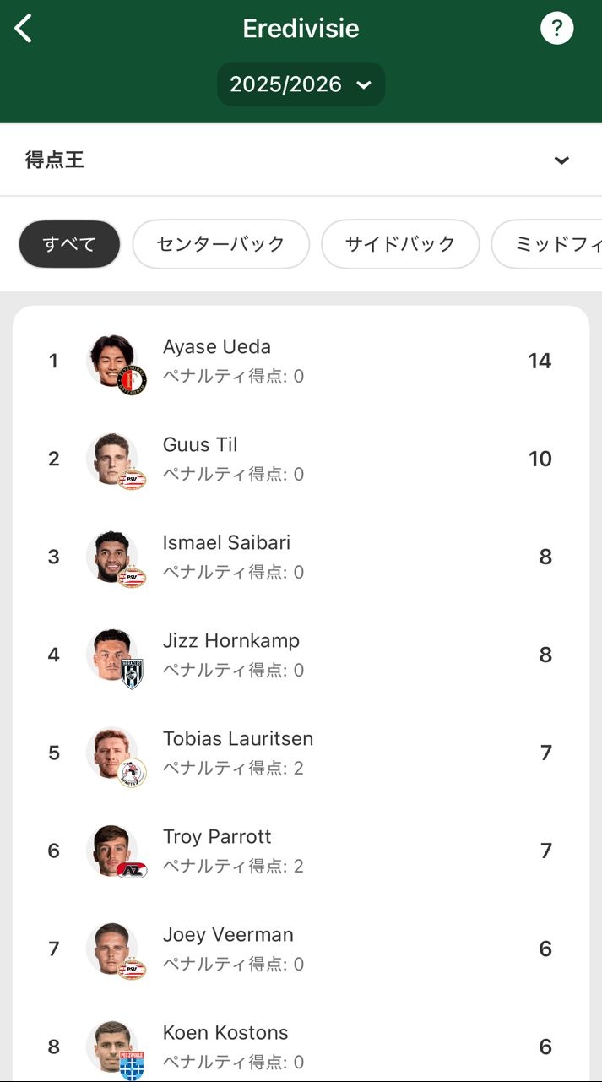The width and height of the screenshot is (602, 1082).
Task: Tap Troy Parrott's player avatar
Action: (x=113, y=851)
